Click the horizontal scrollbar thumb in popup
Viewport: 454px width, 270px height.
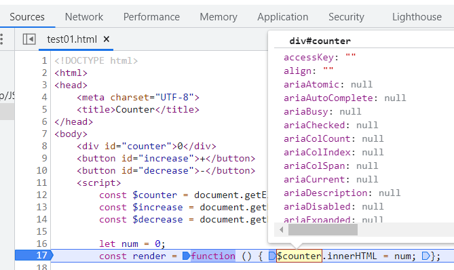(323, 230)
